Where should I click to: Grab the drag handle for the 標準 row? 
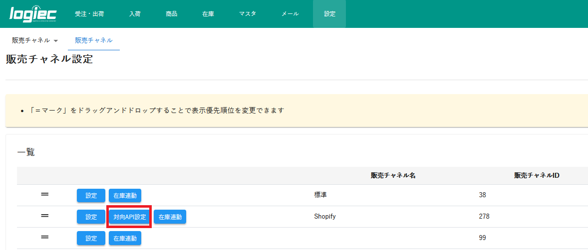pyautogui.click(x=44, y=195)
